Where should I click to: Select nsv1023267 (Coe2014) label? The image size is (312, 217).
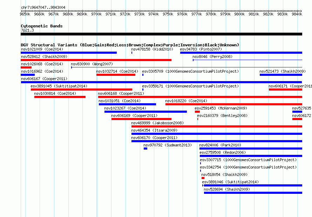click(125, 108)
